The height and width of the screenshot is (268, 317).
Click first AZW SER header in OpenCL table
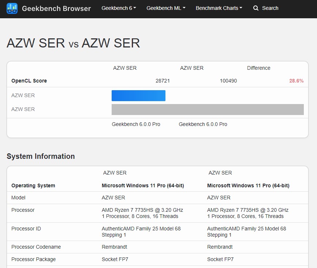click(125, 68)
